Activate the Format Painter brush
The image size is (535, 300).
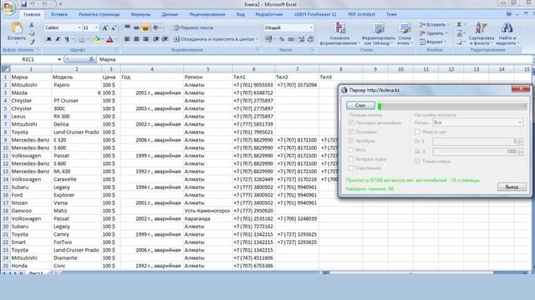coord(32,42)
